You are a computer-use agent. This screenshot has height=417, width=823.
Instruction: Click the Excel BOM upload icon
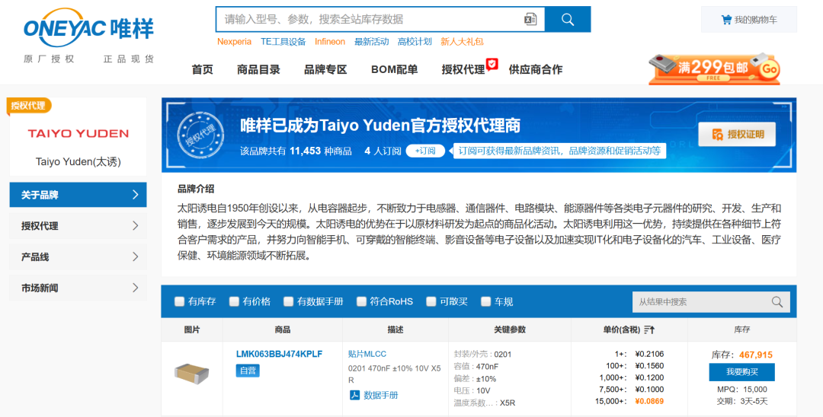530,20
